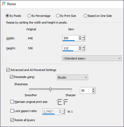Increase Sharpness value with spinner up arrow

coord(93,89)
